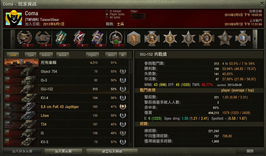Click the tank list scroll-down arrow
This screenshot has height=156, width=266.
tap(131, 145)
